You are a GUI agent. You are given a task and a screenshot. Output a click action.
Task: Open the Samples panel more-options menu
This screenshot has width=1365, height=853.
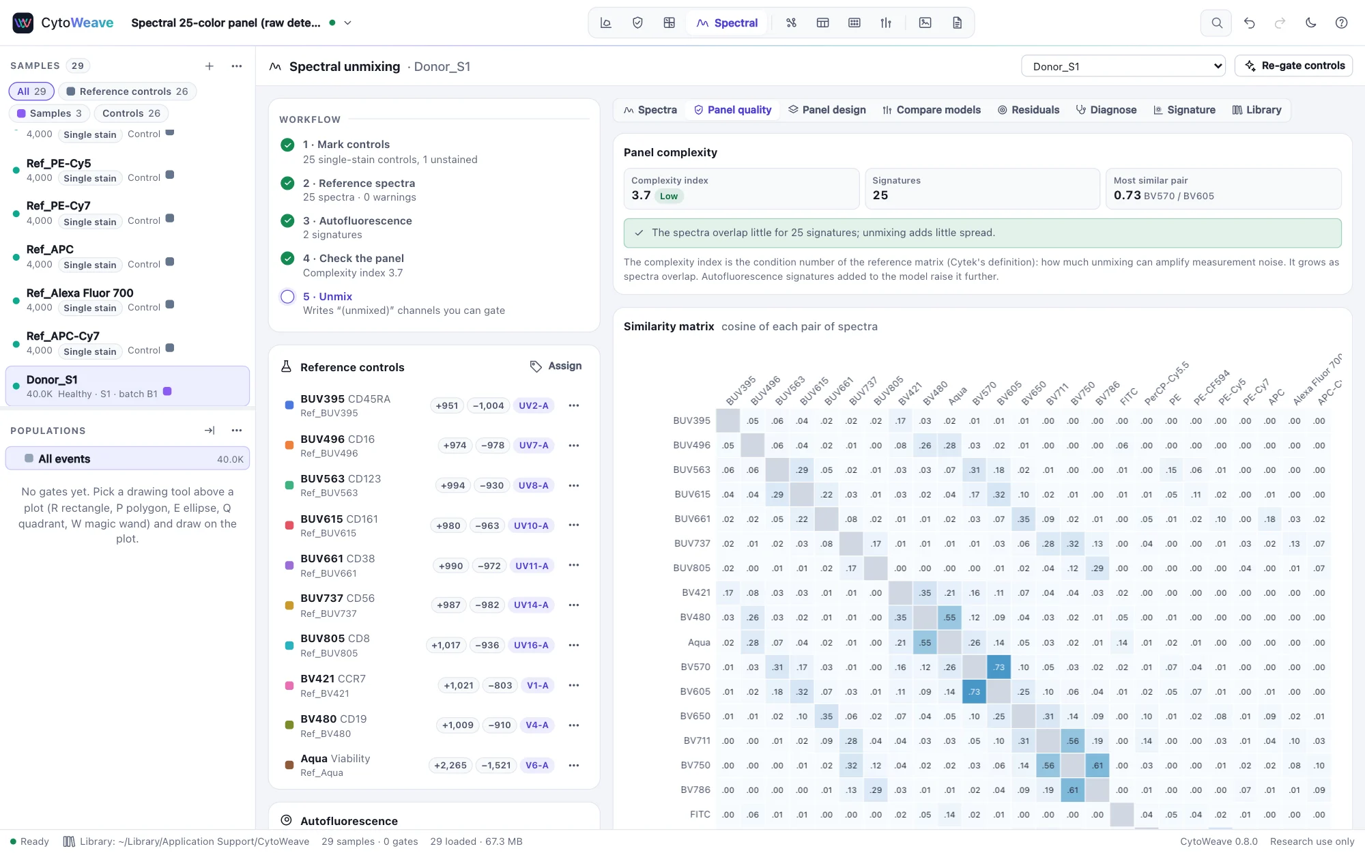pos(237,66)
